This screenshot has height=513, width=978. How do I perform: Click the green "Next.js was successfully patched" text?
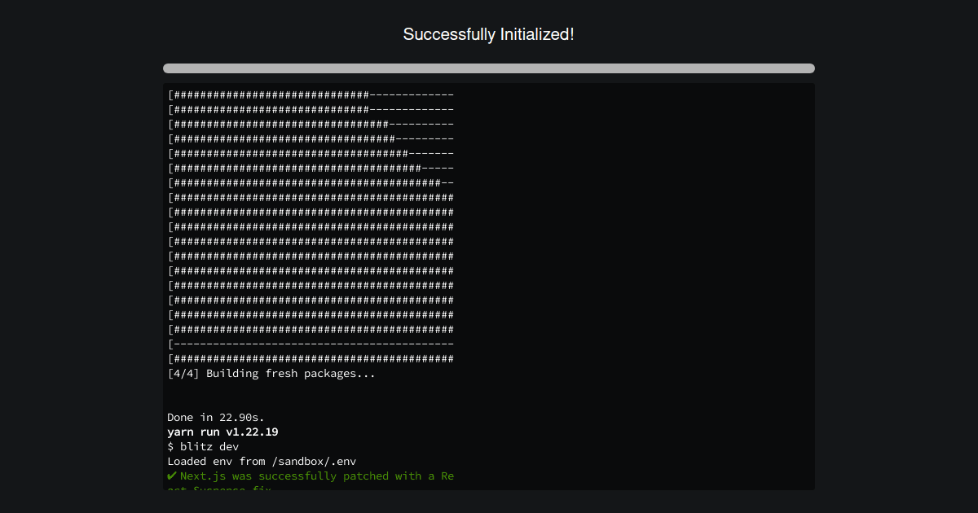(x=316, y=476)
